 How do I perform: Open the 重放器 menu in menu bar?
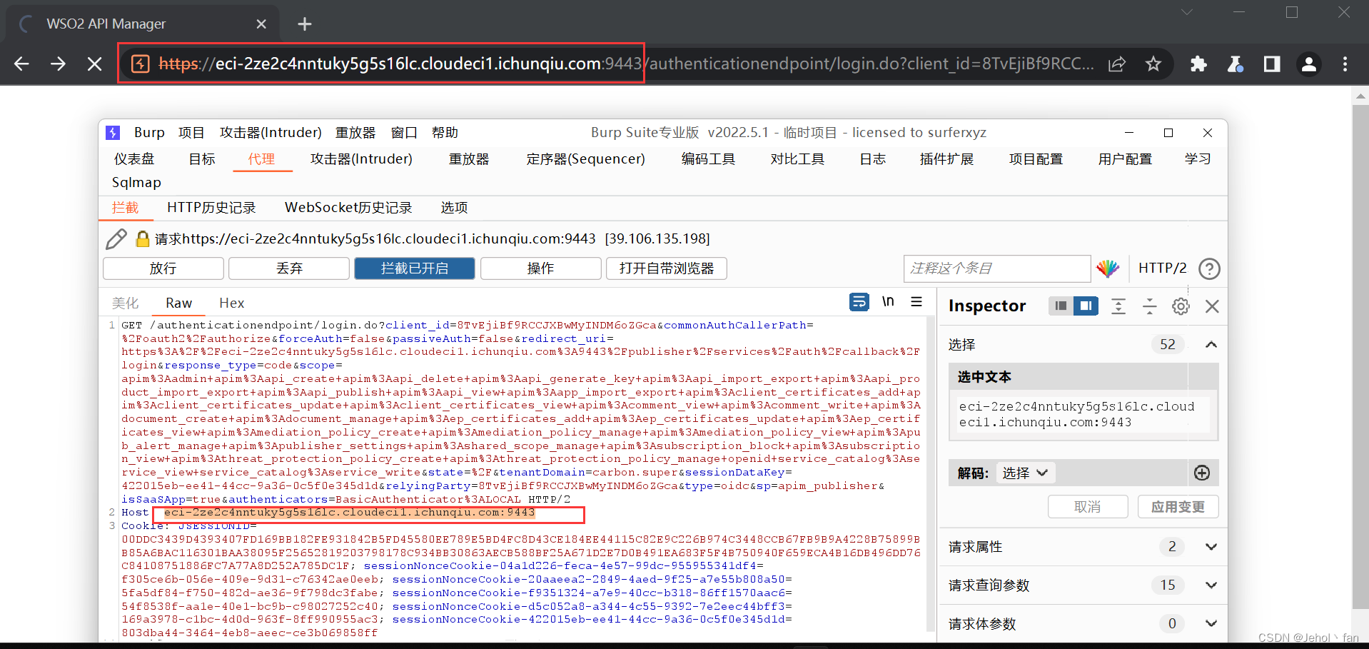click(x=355, y=133)
